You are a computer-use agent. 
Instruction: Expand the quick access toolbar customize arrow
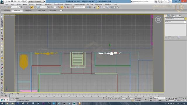[45, 1]
